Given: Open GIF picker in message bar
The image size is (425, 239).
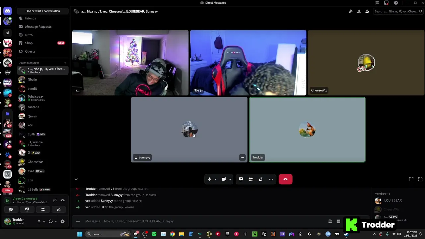Looking at the screenshot, I should tap(338, 221).
